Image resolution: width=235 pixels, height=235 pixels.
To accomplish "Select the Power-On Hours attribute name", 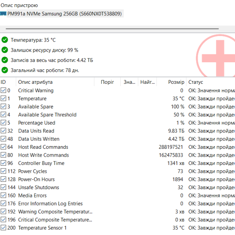I will [x=36, y=179].
